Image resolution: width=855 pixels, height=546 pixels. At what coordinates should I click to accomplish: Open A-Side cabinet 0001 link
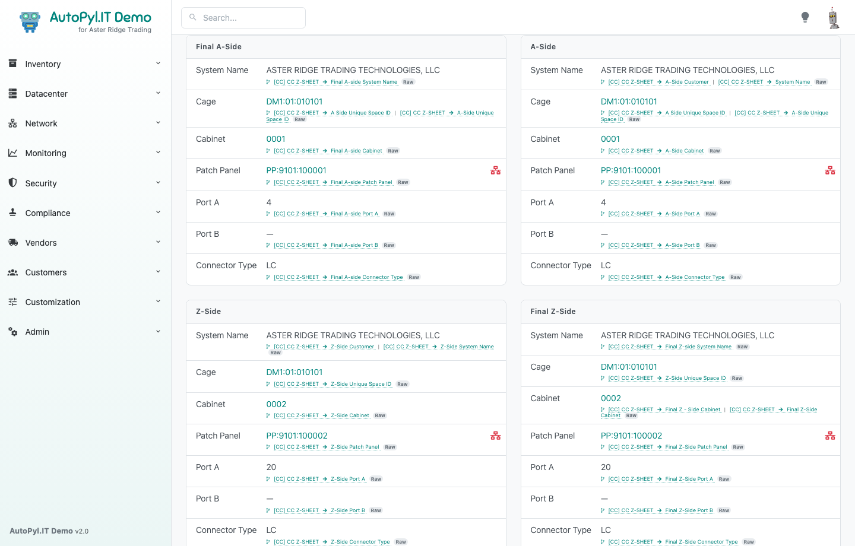click(610, 139)
